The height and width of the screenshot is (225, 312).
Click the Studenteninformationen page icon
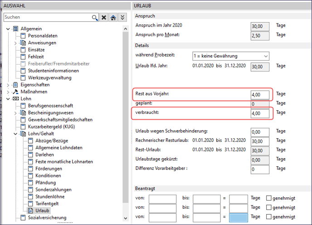coord(23,70)
